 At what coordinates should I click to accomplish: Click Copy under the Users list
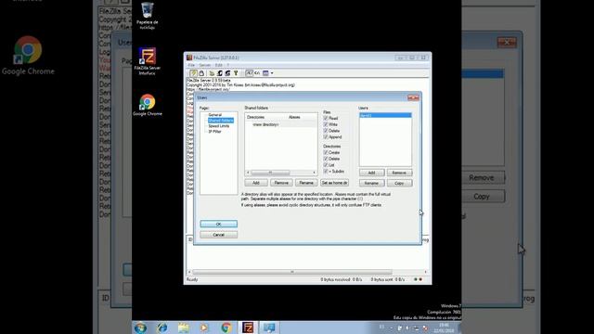[x=399, y=183]
